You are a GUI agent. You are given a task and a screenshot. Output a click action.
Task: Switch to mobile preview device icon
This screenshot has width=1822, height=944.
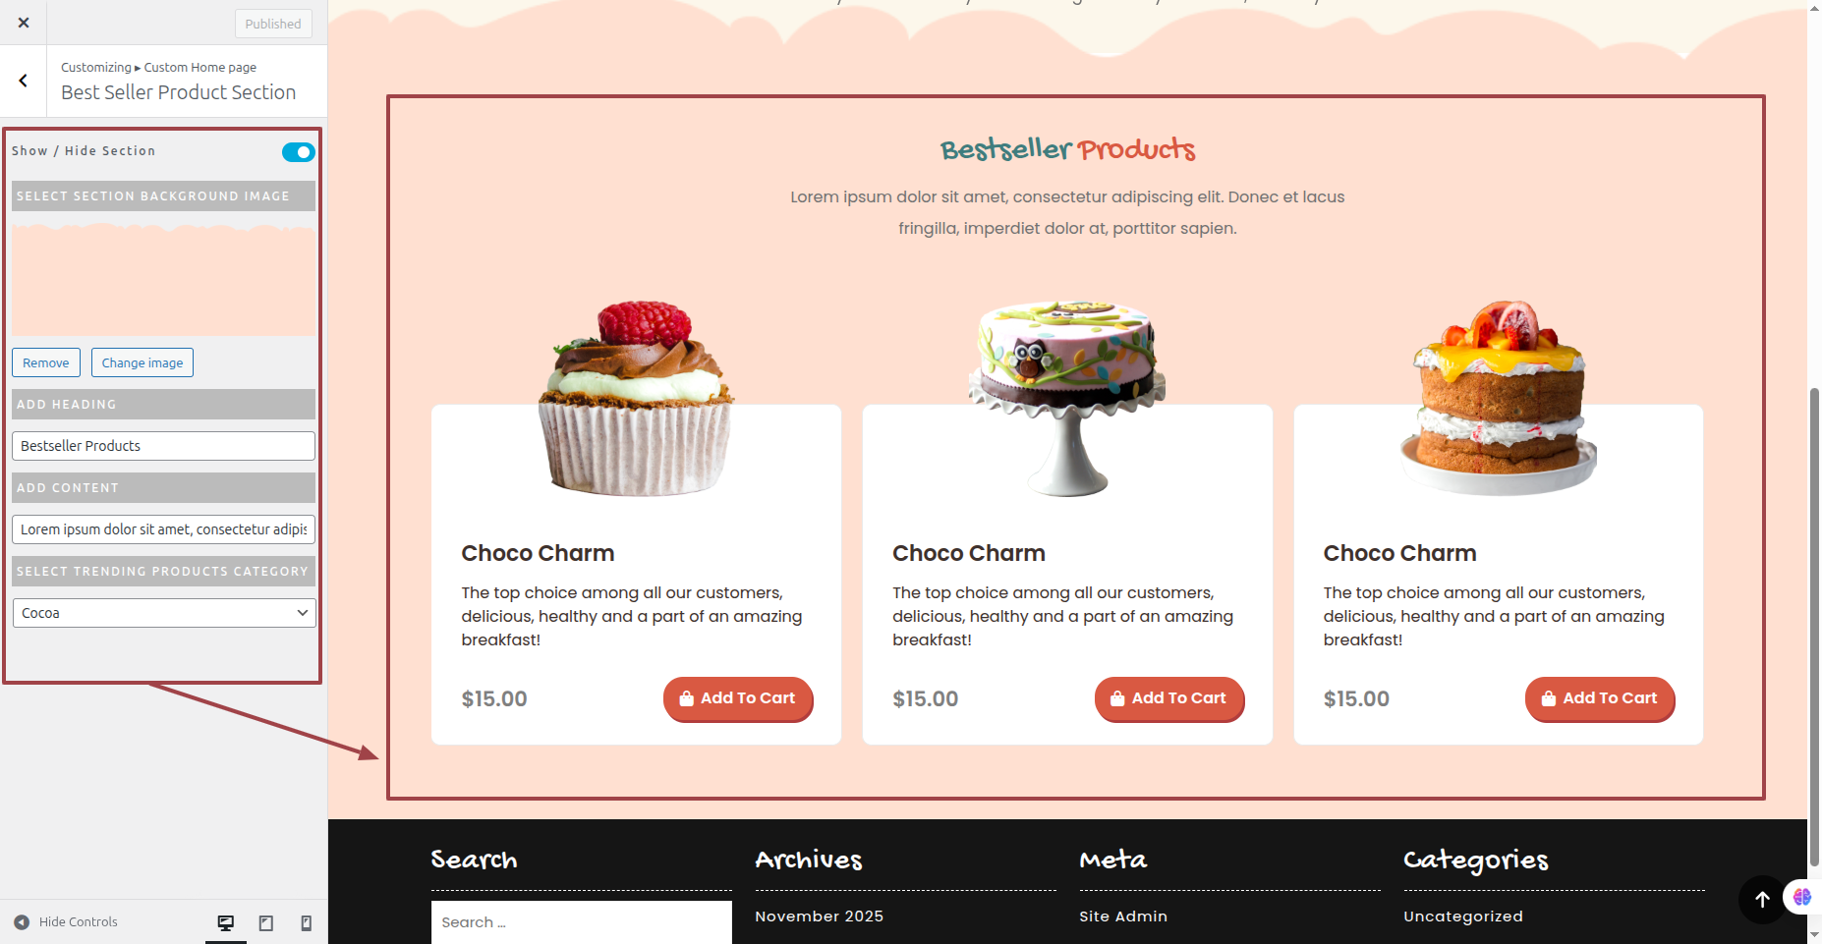[306, 922]
